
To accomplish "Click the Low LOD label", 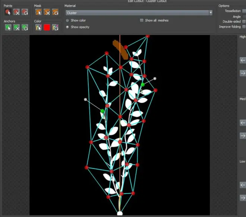I will point(242,161).
